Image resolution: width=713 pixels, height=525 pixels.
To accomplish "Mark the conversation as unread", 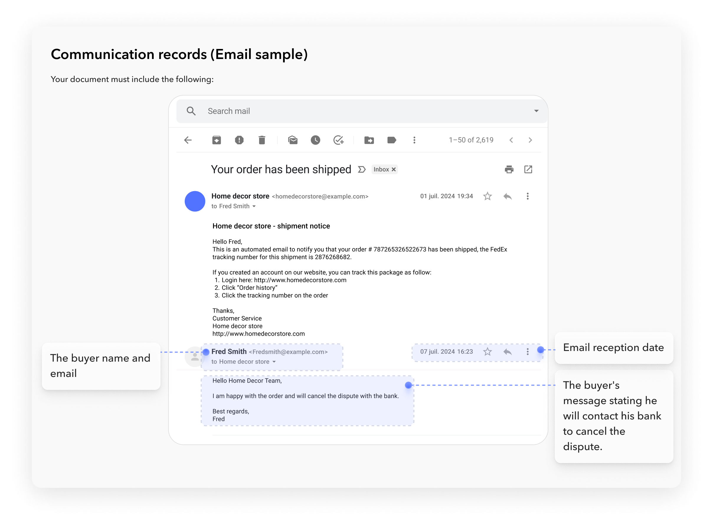I will tap(293, 140).
